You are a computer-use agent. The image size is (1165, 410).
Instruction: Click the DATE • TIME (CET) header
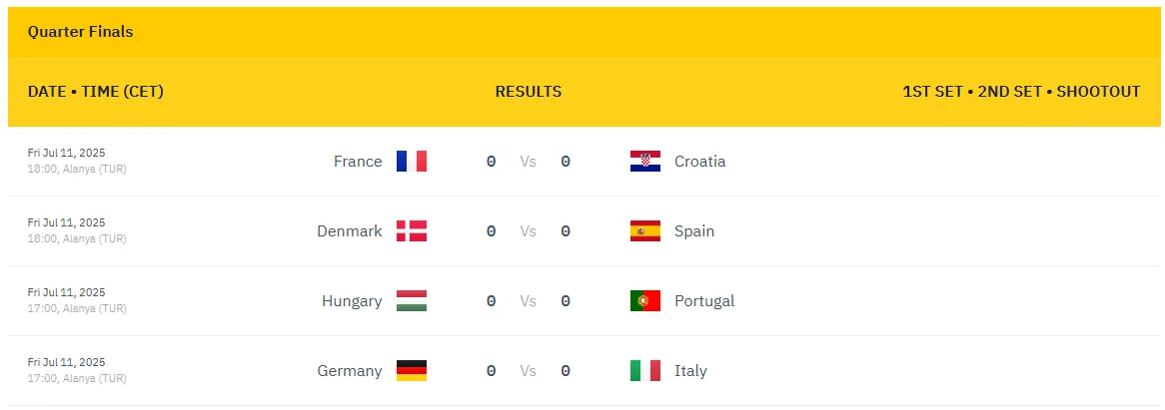pos(95,92)
